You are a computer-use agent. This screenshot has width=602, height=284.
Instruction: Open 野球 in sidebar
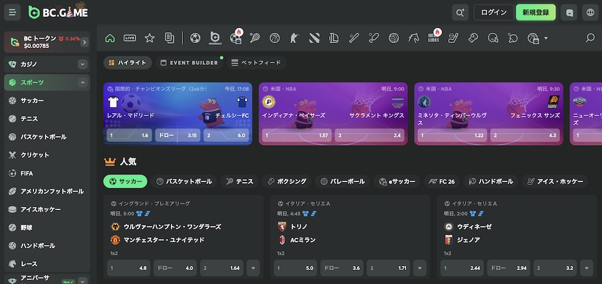tap(47, 228)
